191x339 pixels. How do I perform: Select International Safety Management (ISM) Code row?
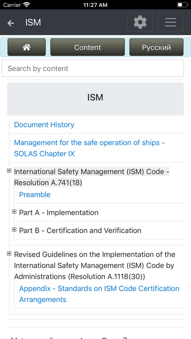(91, 177)
